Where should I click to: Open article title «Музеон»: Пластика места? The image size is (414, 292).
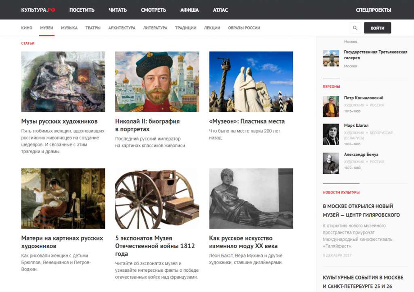coord(247,121)
